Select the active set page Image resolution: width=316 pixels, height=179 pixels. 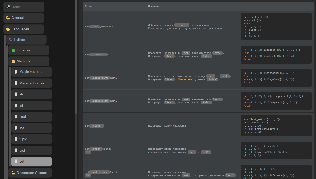(31, 162)
